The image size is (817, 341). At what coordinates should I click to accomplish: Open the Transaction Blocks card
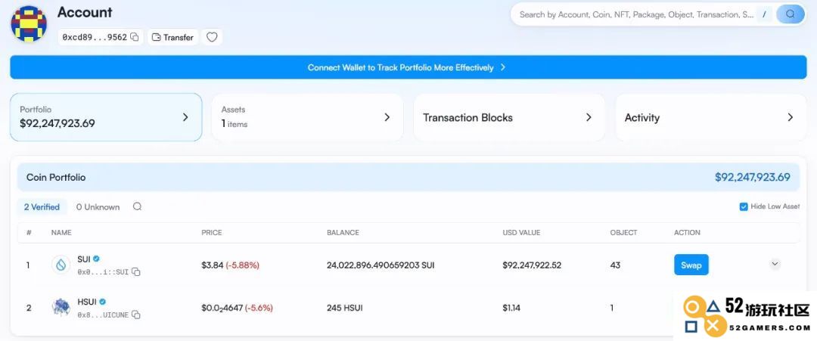[x=509, y=117]
